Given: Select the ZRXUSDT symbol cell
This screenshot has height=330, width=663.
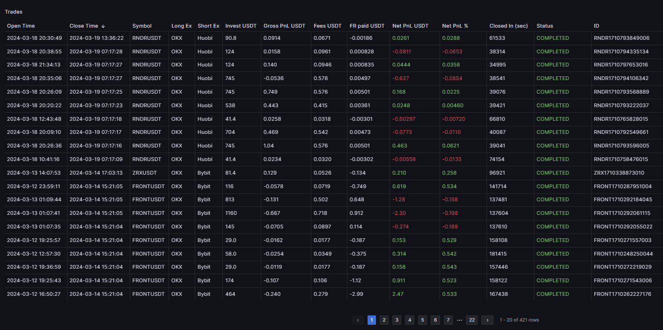Looking at the screenshot, I should point(145,173).
